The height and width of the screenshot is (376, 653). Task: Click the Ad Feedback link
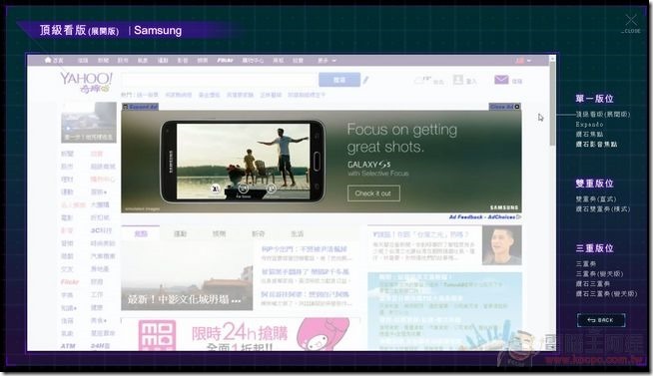[x=465, y=217]
